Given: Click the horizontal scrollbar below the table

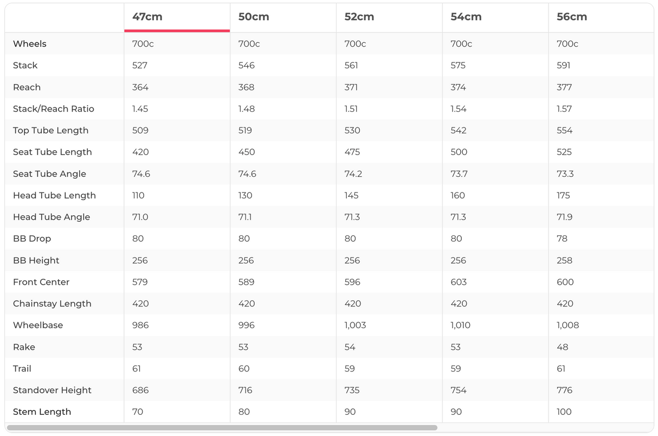Looking at the screenshot, I should coord(222,428).
